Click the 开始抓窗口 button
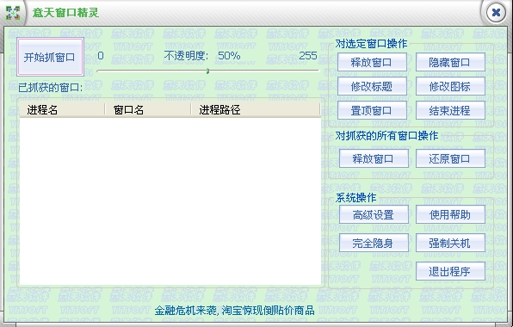 (50, 57)
